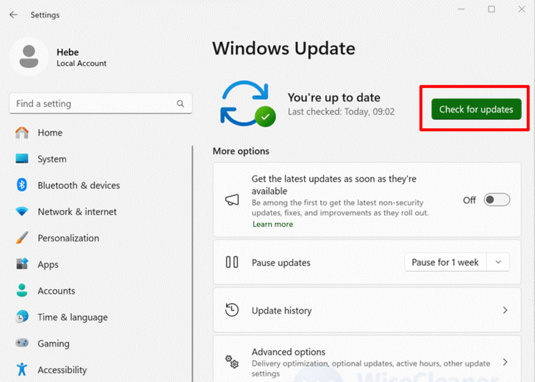Enable get latest updates toggle
Viewport: 535px width, 382px height.
[497, 200]
